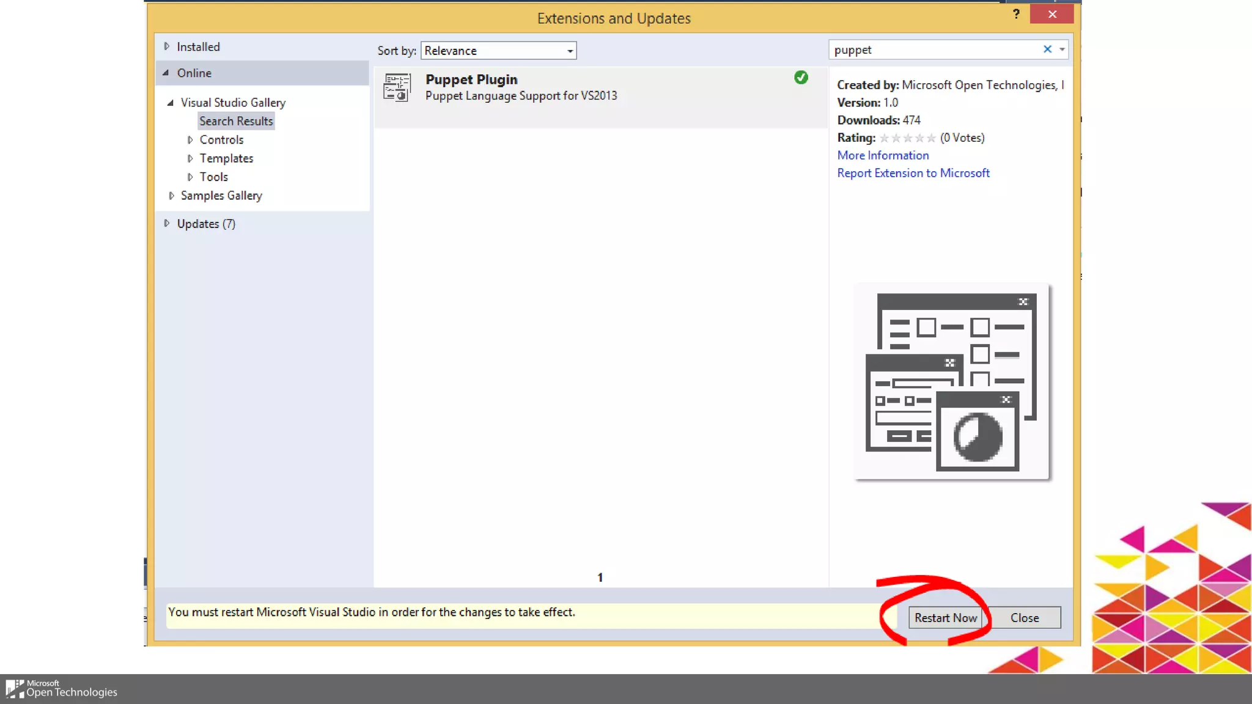
Task: Open the search box history dropdown arrow
Action: (x=1062, y=50)
